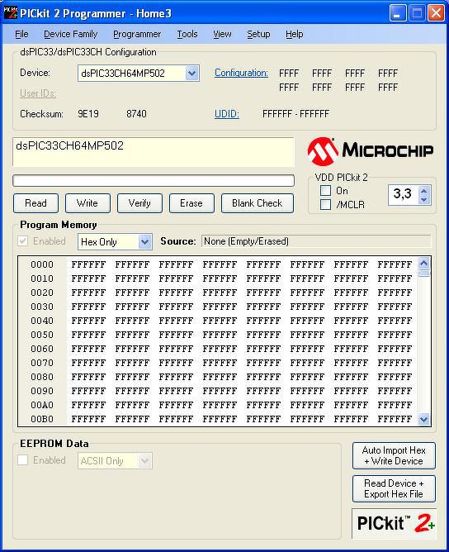Click checksum value 9E19
This screenshot has width=449, height=552.
88,114
